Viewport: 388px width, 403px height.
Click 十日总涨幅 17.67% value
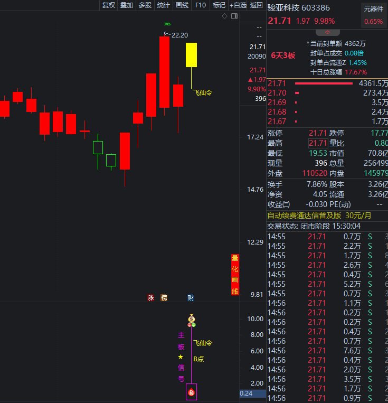point(356,72)
